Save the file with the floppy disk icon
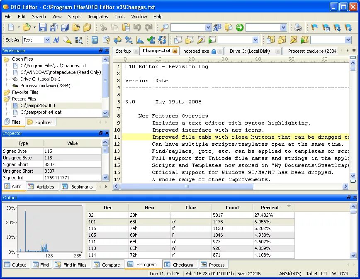This screenshot has width=360, height=279. pyautogui.click(x=43, y=27)
